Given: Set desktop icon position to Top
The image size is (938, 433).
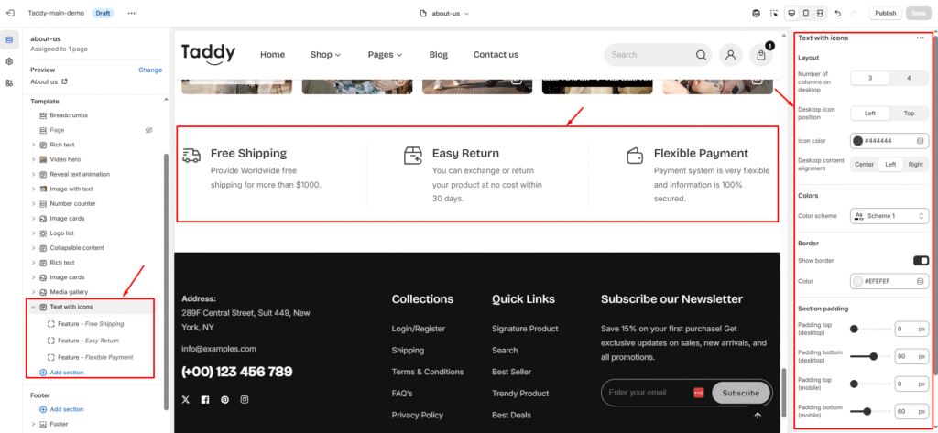Looking at the screenshot, I should pos(909,114).
